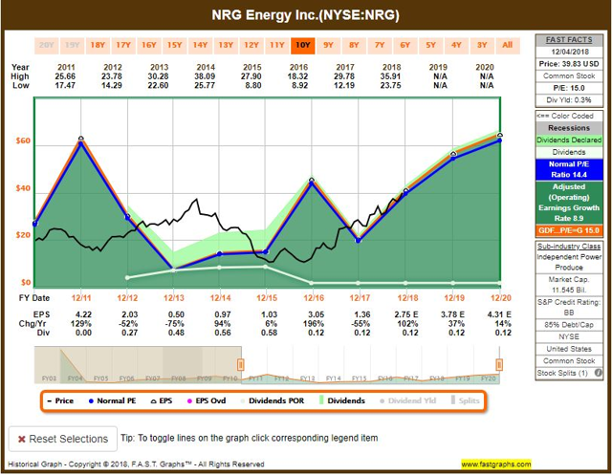
Task: Click the EPS marker at 12/16
Action: click(312, 180)
